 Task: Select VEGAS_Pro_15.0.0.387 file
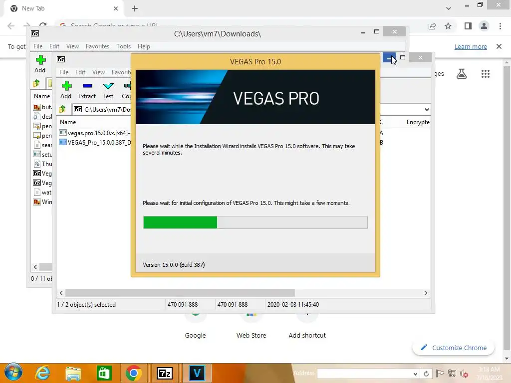coord(94,142)
